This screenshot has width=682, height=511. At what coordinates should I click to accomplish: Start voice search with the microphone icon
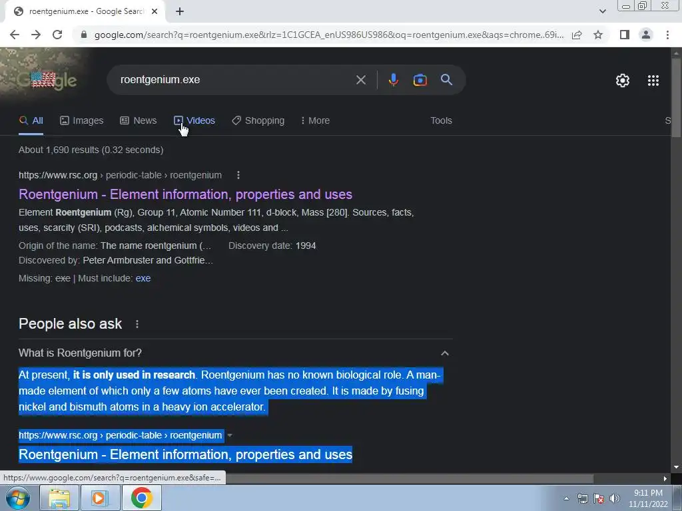click(393, 80)
